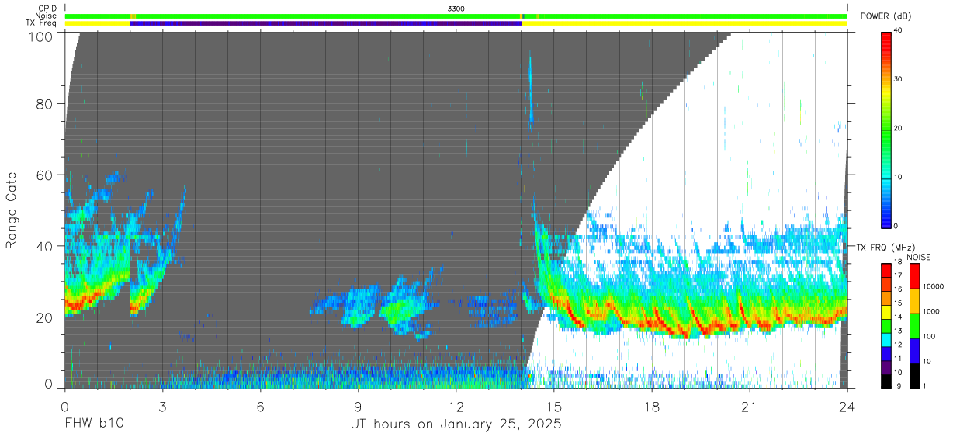
Task: Click the green Noise strip above plot
Action: pos(456,16)
